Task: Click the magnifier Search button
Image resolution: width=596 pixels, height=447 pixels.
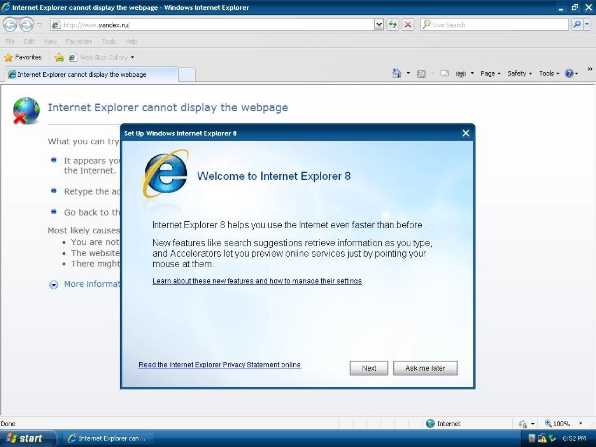Action: (577, 24)
